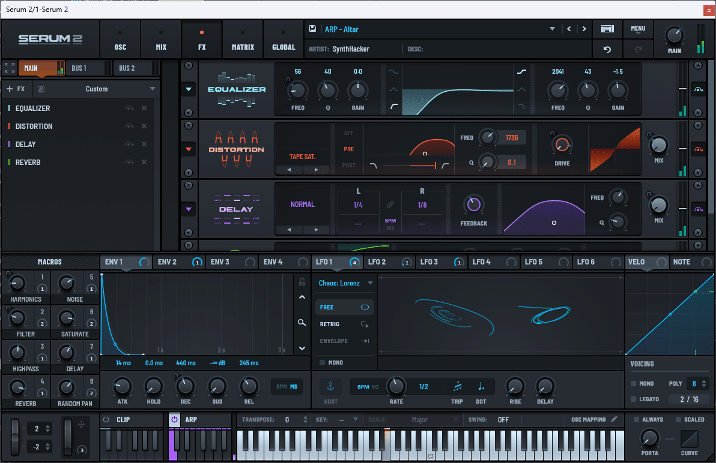Image resolution: width=716 pixels, height=463 pixels.
Task: Open the MENU in the top toolbar
Action: tap(638, 29)
